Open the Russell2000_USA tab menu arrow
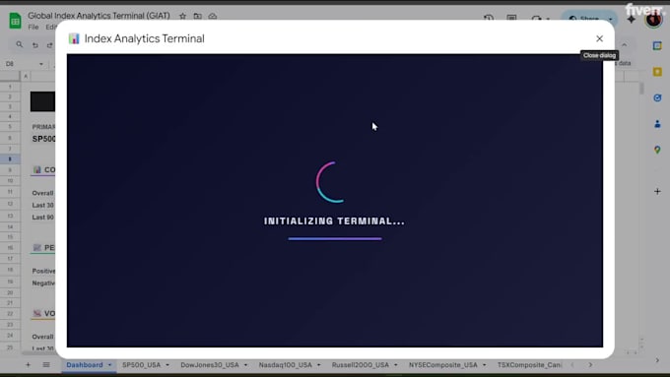The image size is (670, 377). coord(396,365)
